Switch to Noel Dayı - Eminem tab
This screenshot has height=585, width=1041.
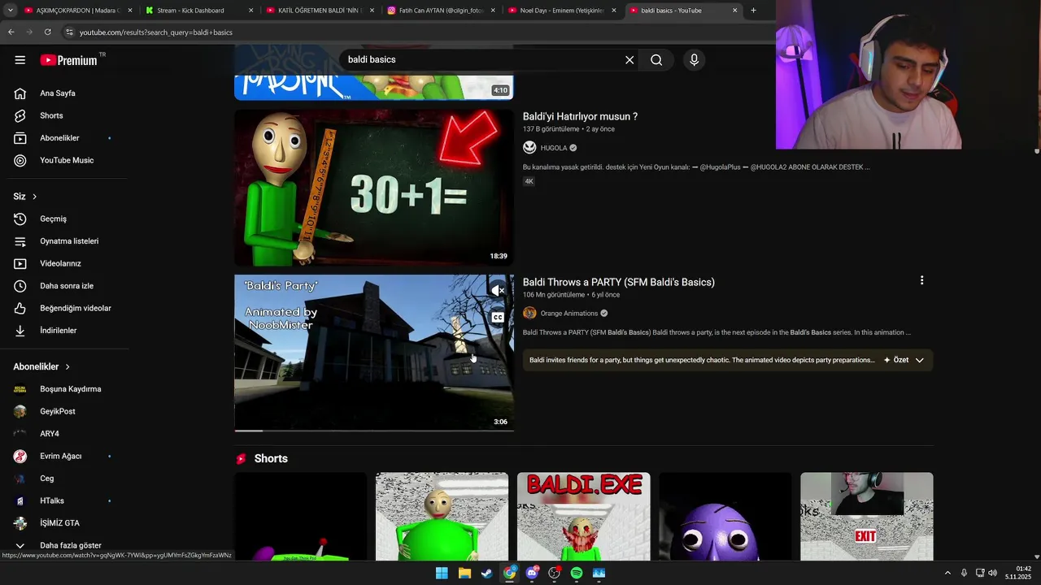(x=563, y=11)
